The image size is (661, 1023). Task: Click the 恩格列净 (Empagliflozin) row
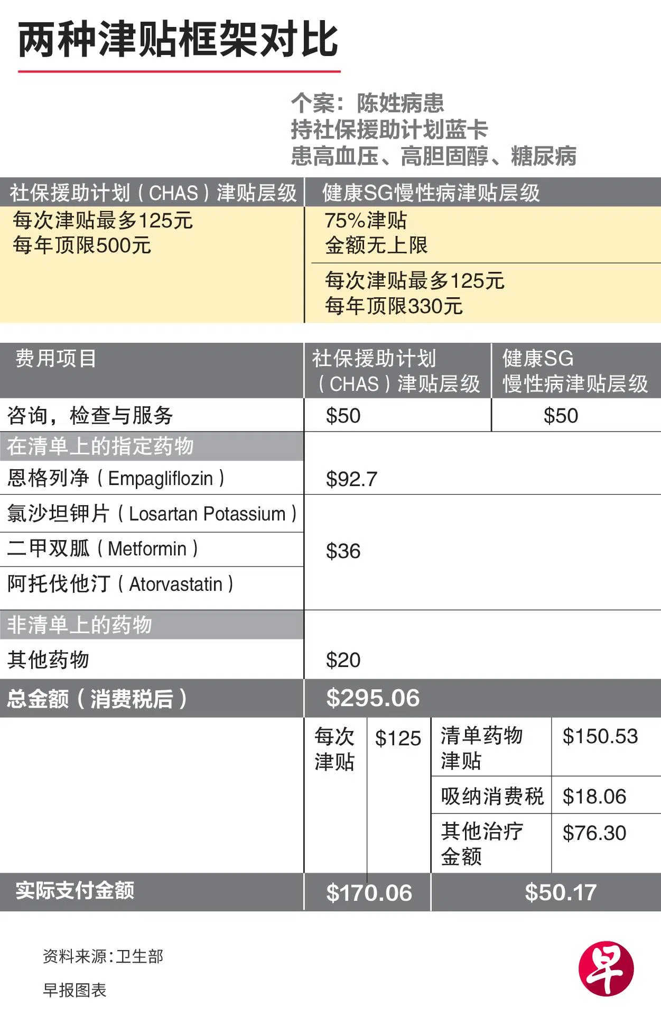116,478
